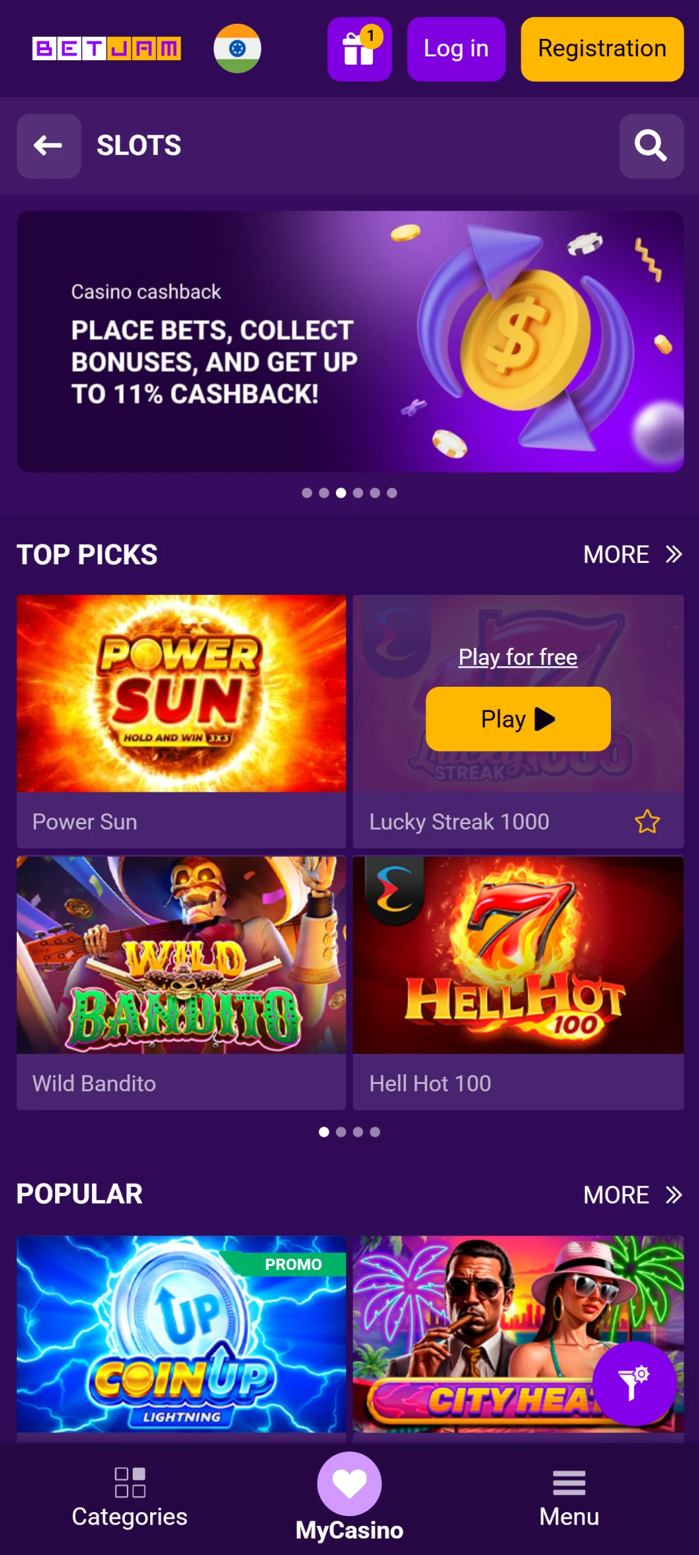Go back using the arrow icon
Screen dimensions: 699x1555
point(49,146)
